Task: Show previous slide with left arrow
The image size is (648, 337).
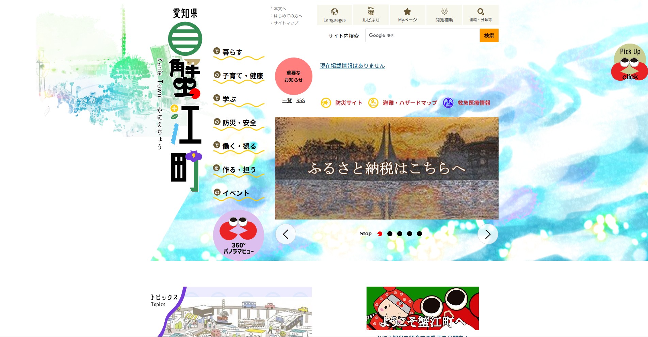Action: click(286, 234)
